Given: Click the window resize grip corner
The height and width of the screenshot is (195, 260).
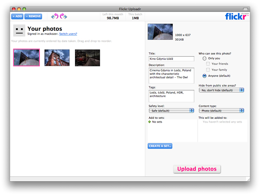Looking at the screenshot, I should (x=248, y=179).
